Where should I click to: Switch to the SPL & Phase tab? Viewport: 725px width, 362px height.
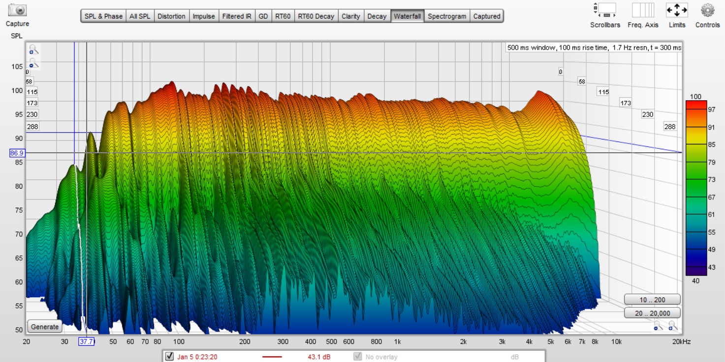coord(103,16)
